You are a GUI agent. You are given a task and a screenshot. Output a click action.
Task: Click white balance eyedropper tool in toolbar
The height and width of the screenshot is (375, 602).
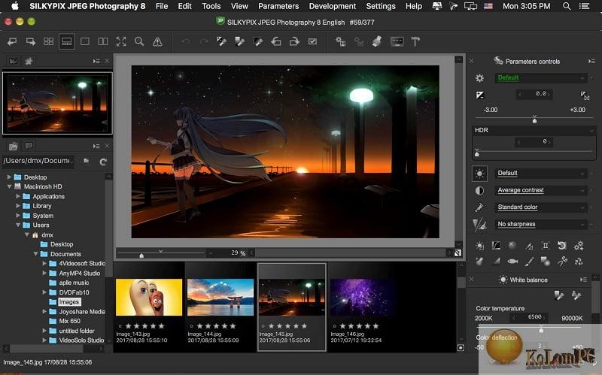221,41
